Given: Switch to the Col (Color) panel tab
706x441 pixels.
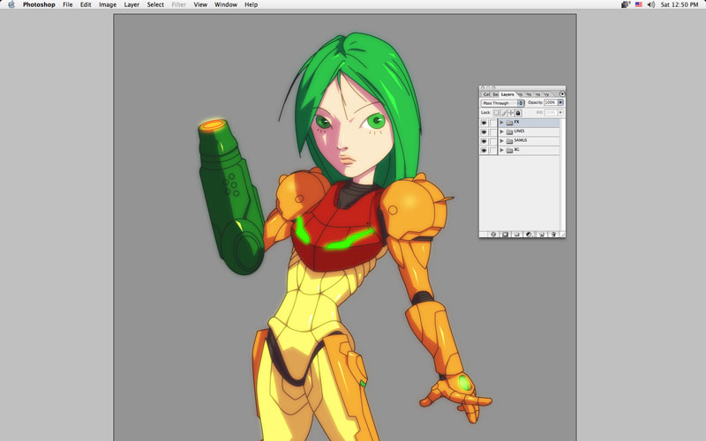Looking at the screenshot, I should click(x=486, y=94).
